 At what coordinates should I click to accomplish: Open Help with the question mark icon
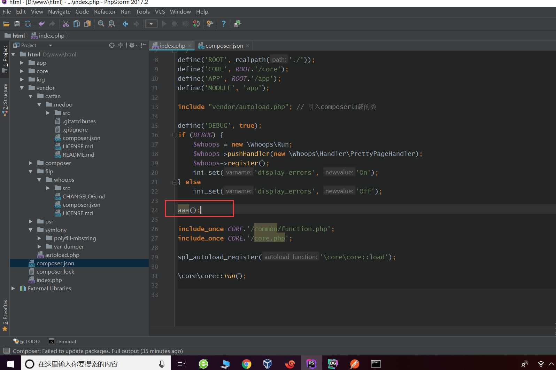point(224,24)
